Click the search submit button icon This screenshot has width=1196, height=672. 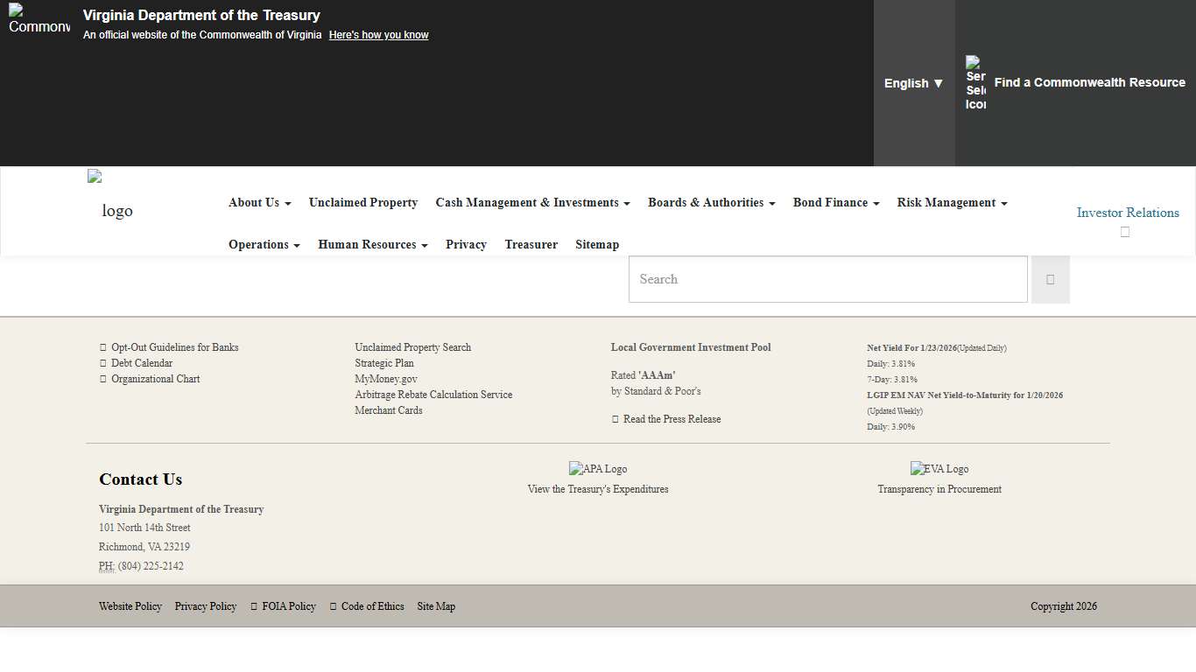[x=1050, y=280]
